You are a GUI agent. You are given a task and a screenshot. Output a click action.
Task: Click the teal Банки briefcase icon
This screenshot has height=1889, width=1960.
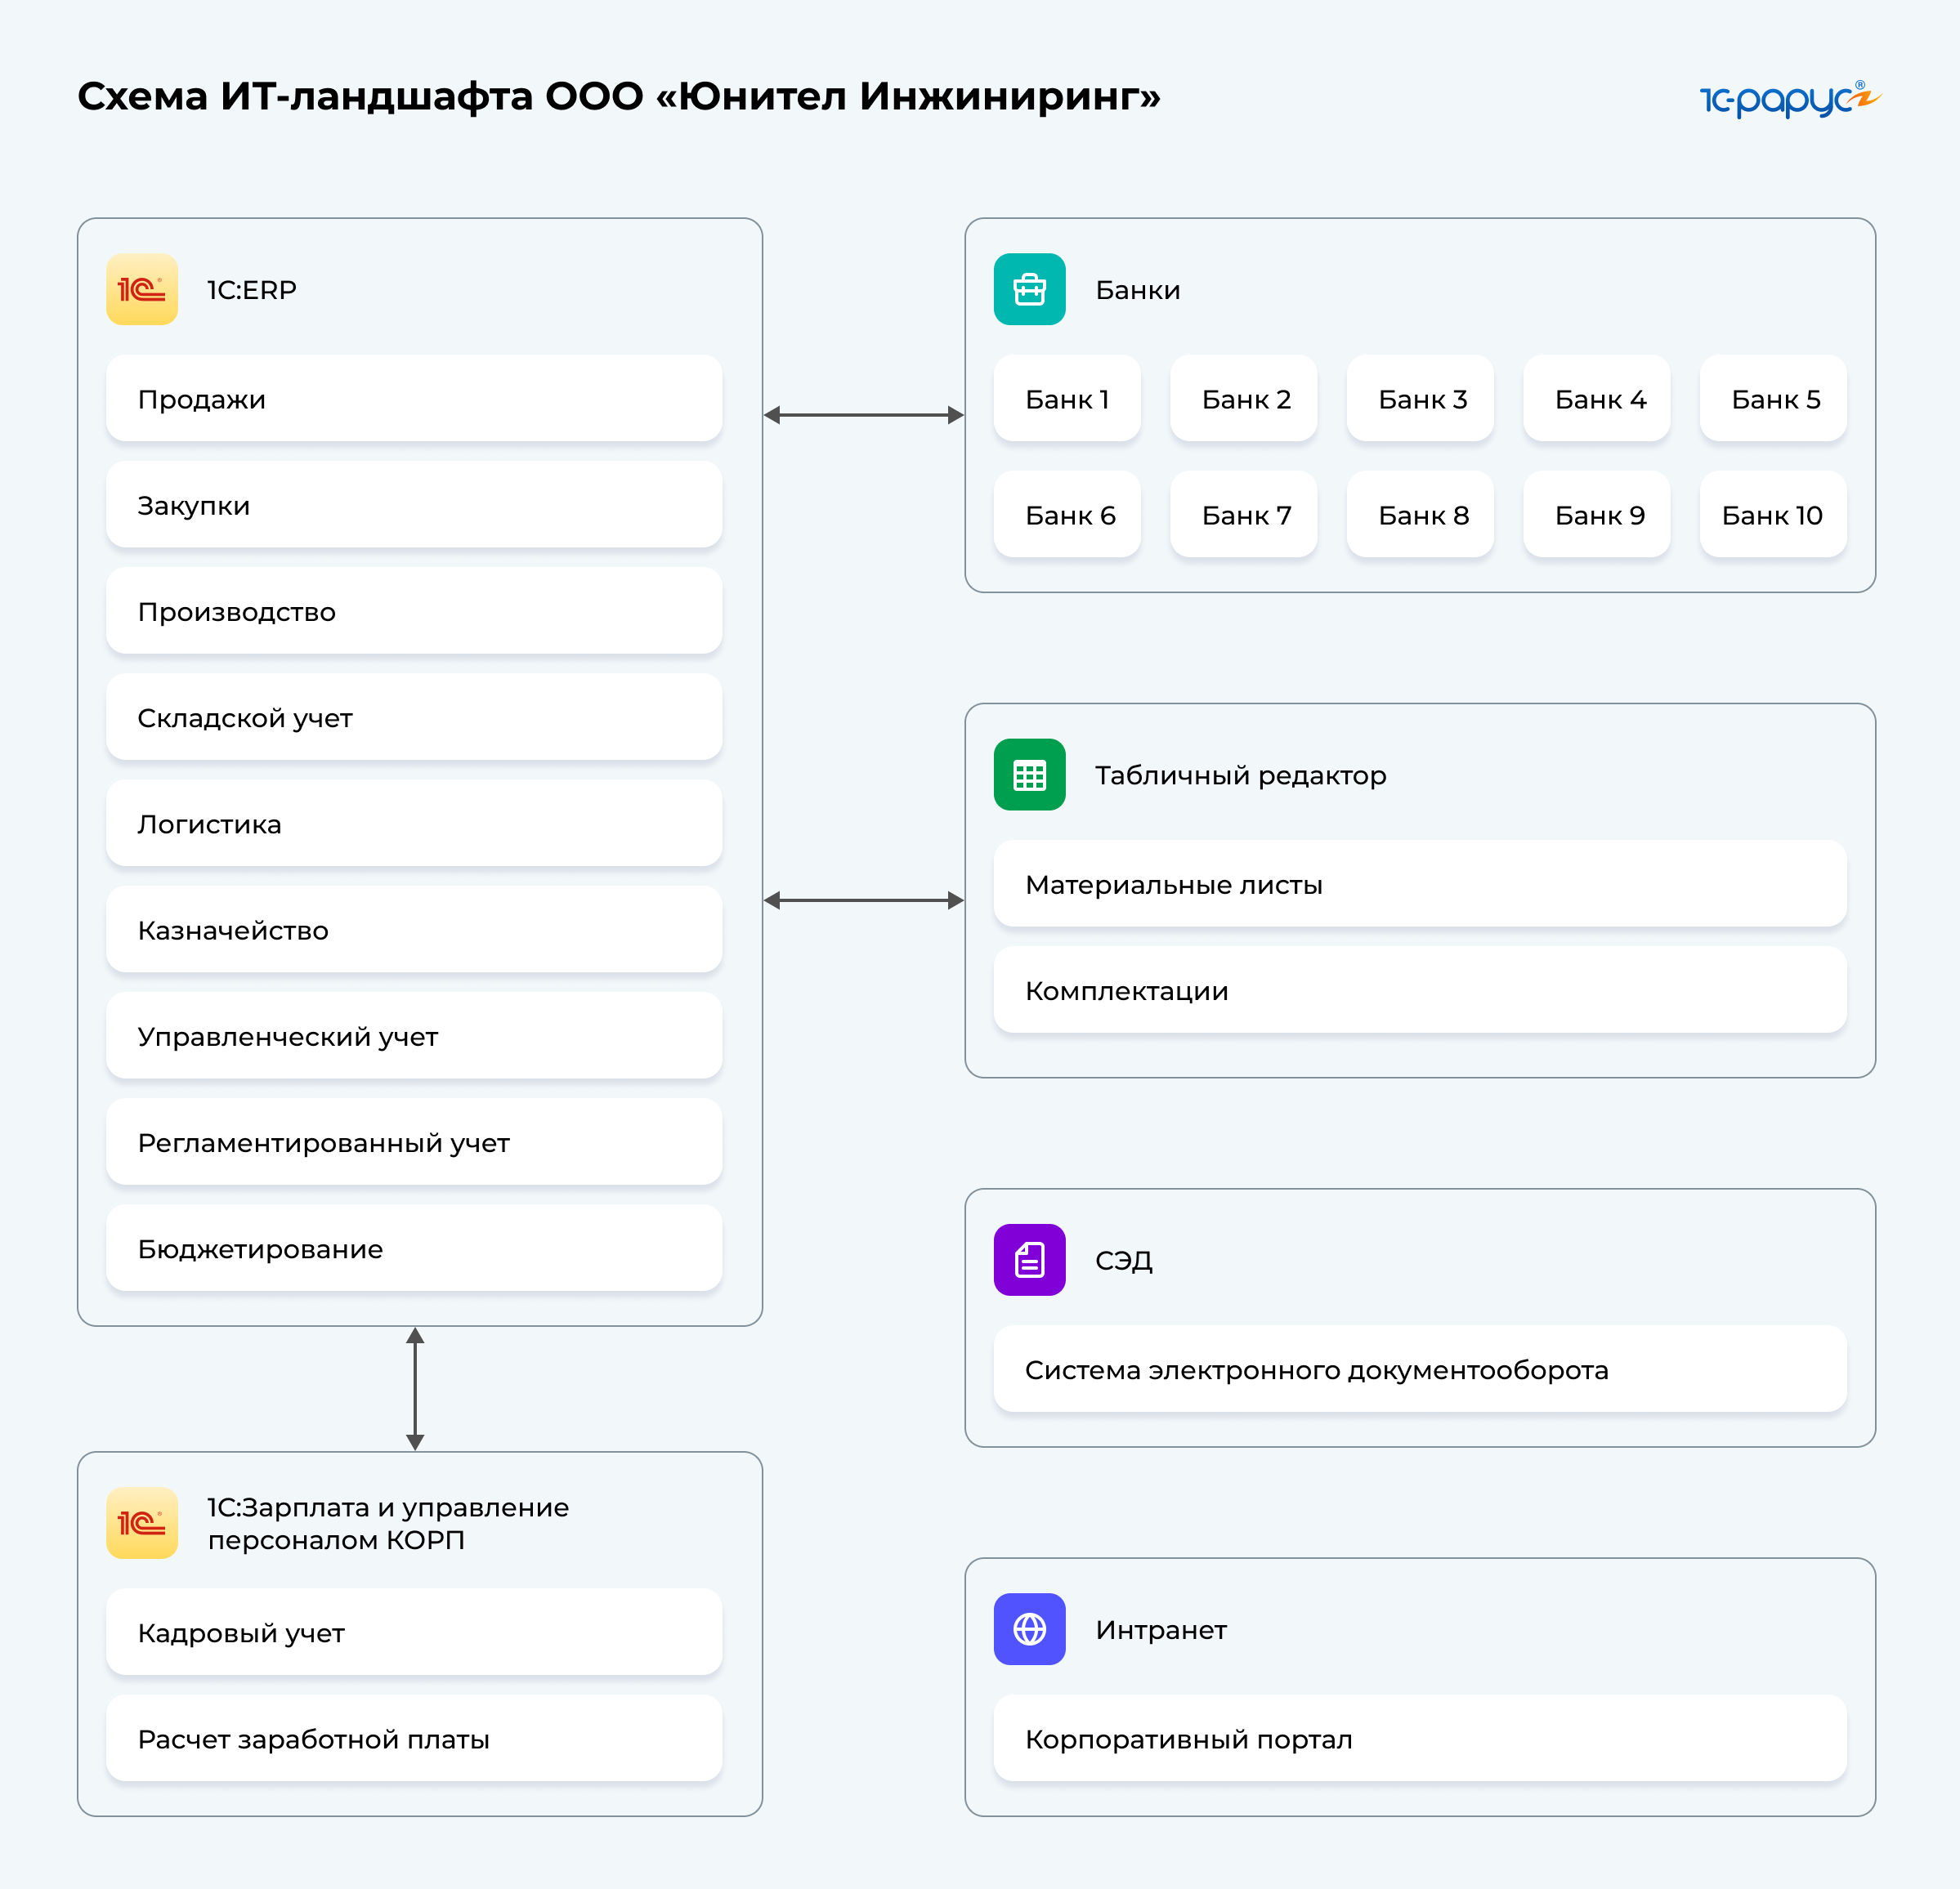(x=1029, y=290)
